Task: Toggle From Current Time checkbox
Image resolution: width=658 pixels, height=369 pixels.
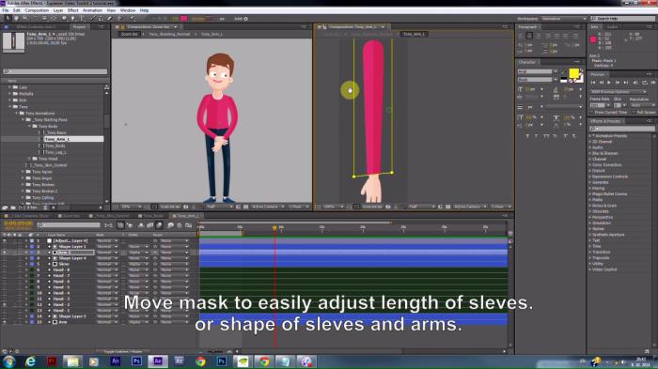Action: (x=591, y=113)
